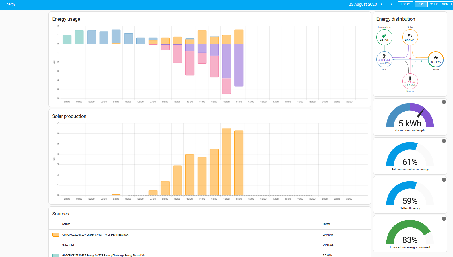Select the Battery circle icon
Viewport: 453px width, 257px height.
410,81
